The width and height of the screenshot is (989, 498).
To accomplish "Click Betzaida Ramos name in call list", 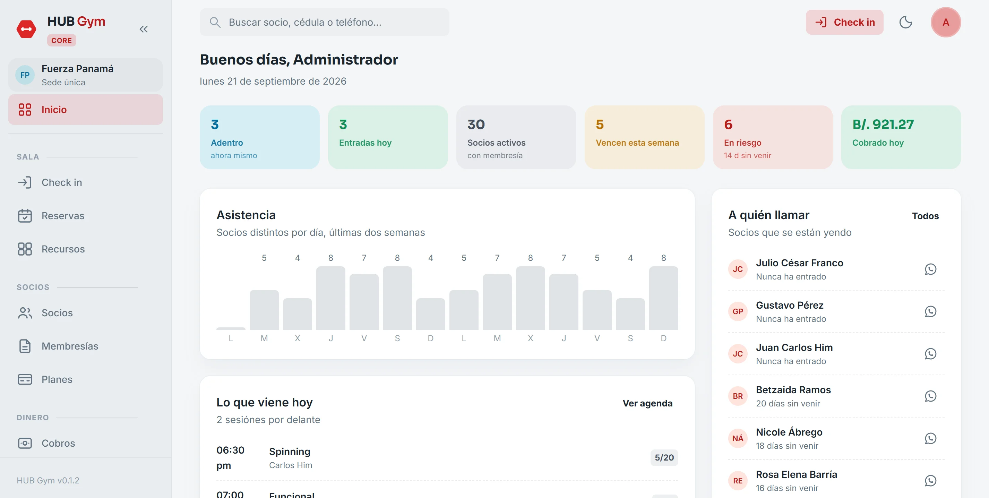I will point(793,390).
